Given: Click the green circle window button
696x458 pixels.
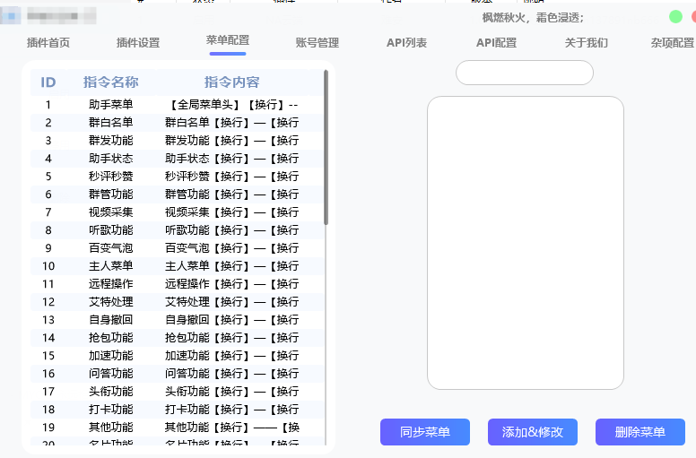Looking at the screenshot, I should [675, 17].
